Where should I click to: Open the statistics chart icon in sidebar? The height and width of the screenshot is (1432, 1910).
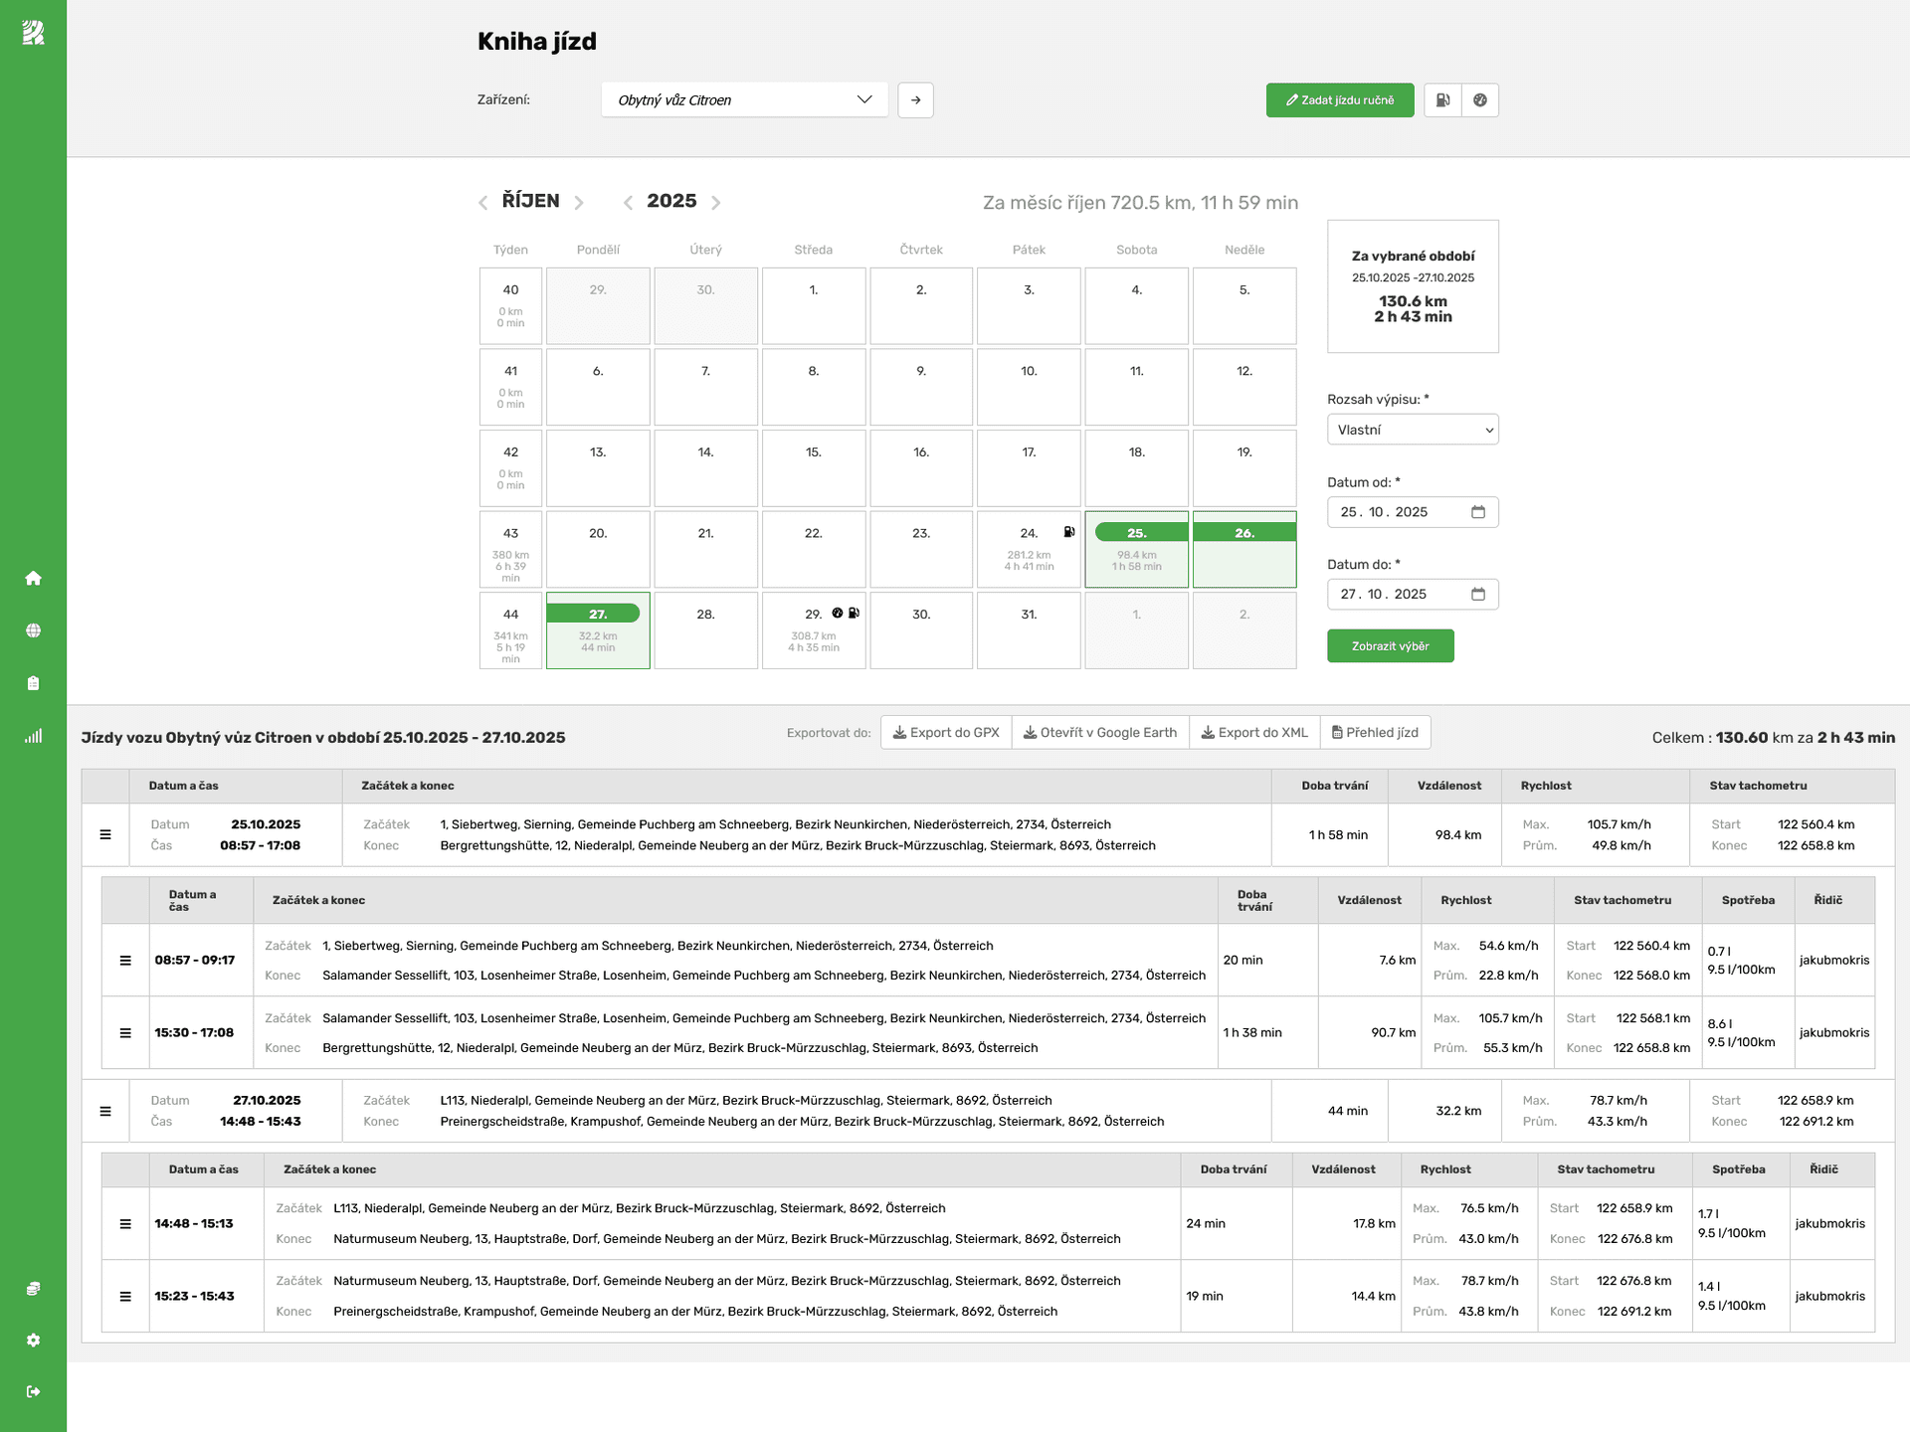(x=33, y=736)
